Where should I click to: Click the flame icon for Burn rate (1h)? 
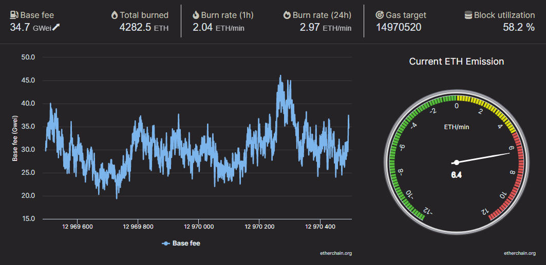coord(196,15)
